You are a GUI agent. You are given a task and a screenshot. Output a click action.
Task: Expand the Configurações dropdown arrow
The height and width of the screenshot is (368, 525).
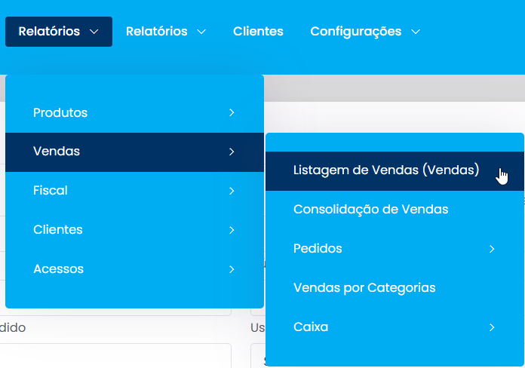(416, 32)
